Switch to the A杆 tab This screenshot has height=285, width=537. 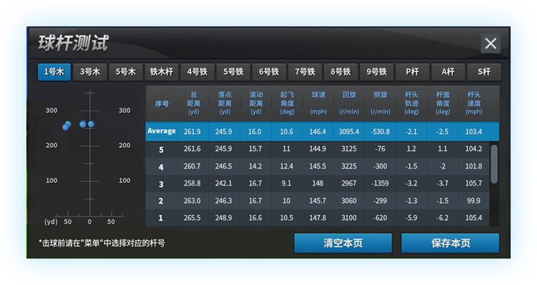[448, 72]
